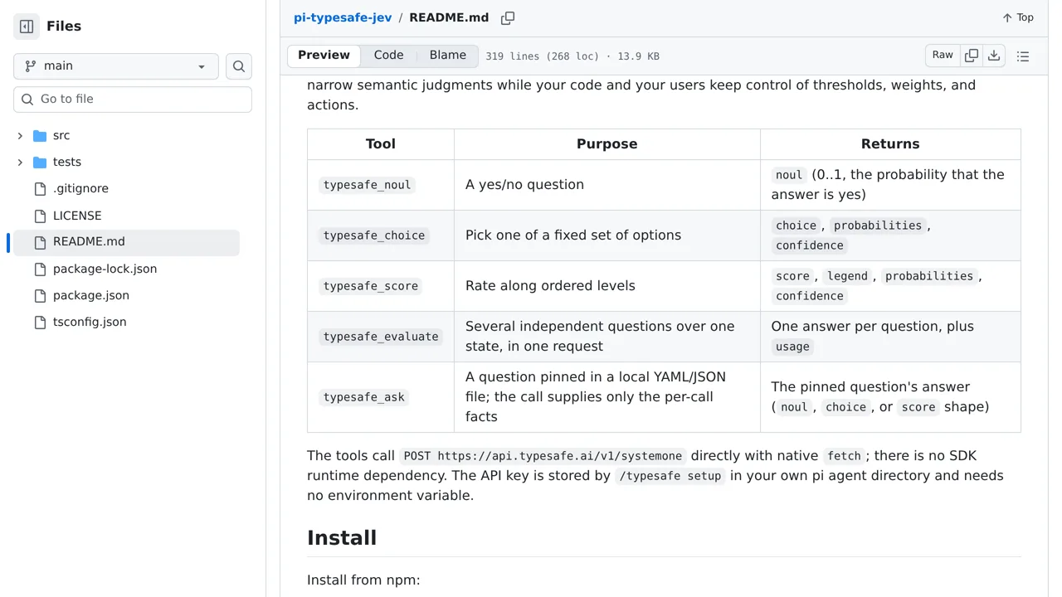
Task: Open tsconfig.json file
Action: (90, 322)
